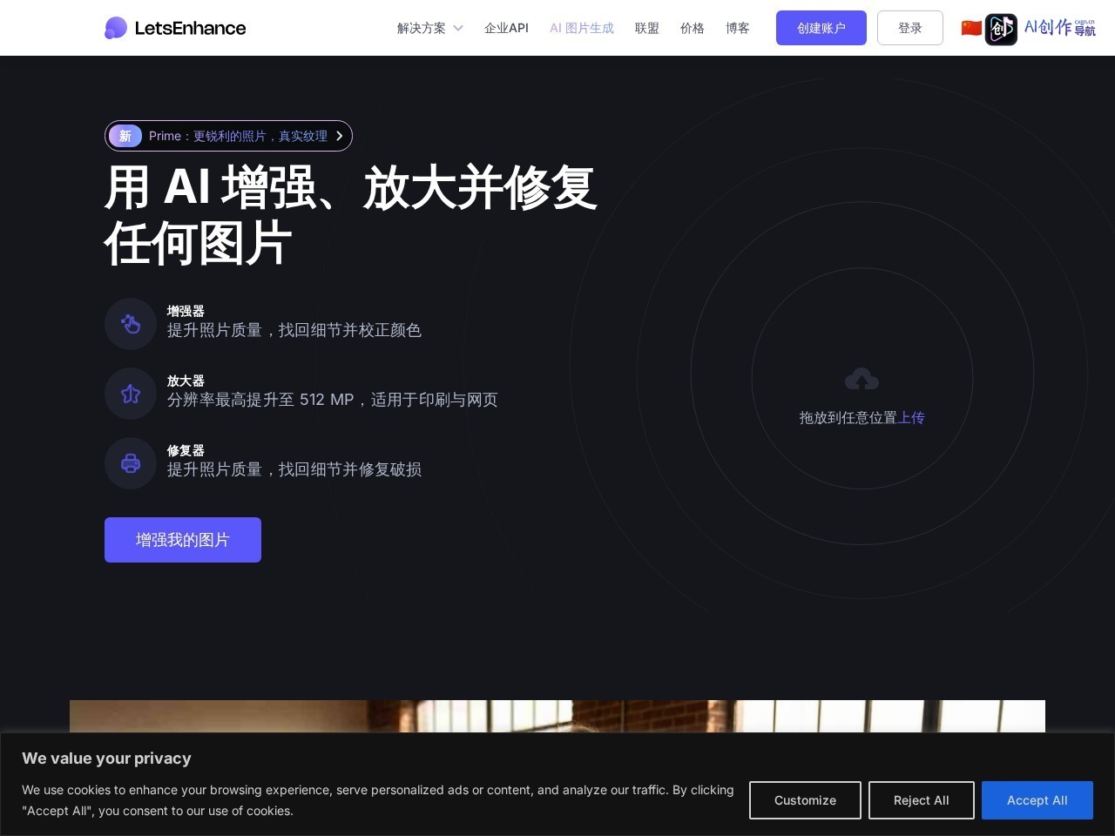Click the LetsEnhance logo icon
Image resolution: width=1115 pixels, height=836 pixels.
pyautogui.click(x=116, y=28)
